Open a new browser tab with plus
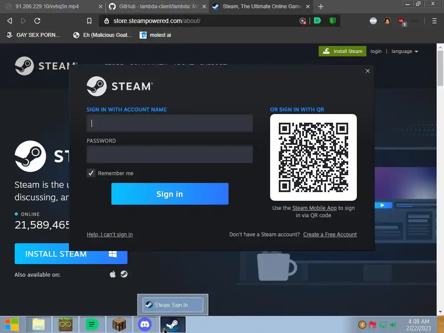444x333 pixels. click(x=320, y=7)
